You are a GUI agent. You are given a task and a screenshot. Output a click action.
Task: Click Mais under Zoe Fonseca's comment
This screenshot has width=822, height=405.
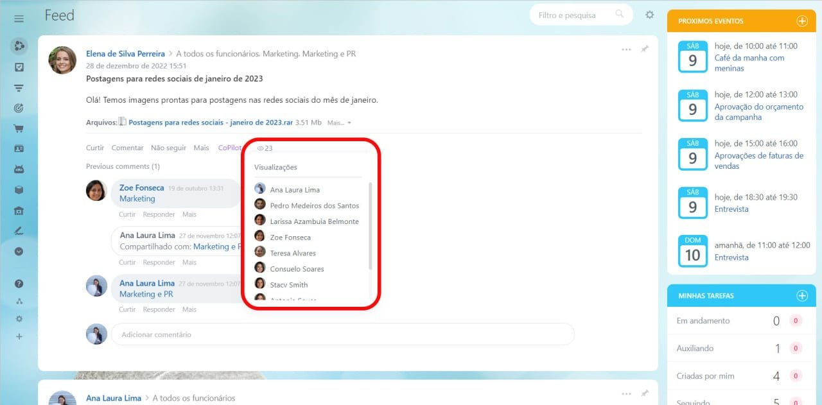tap(189, 214)
